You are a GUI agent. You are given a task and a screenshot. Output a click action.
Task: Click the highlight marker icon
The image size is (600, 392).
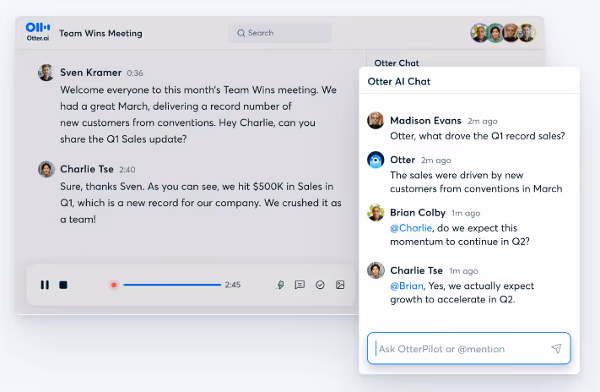[x=280, y=285]
